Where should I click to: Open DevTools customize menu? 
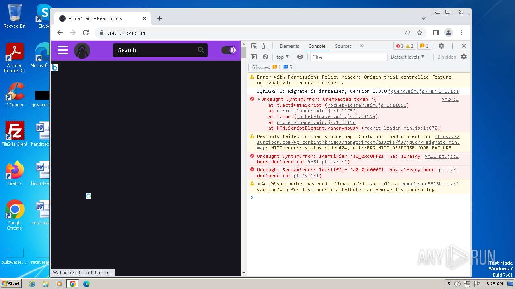click(453, 46)
